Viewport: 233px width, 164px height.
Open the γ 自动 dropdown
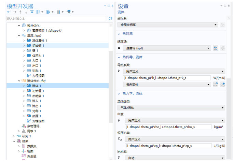coord(175,158)
